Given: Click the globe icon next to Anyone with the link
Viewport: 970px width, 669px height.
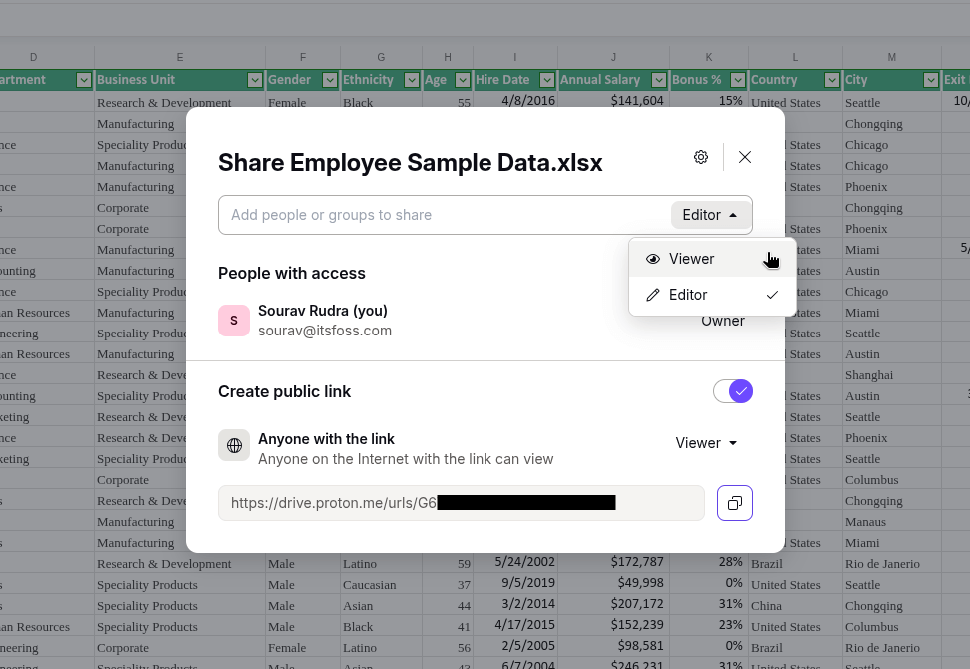Looking at the screenshot, I should tap(234, 444).
